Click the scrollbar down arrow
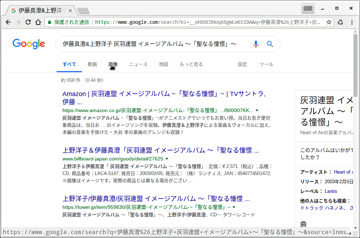The width and height of the screenshot is (360, 238). click(x=355, y=228)
